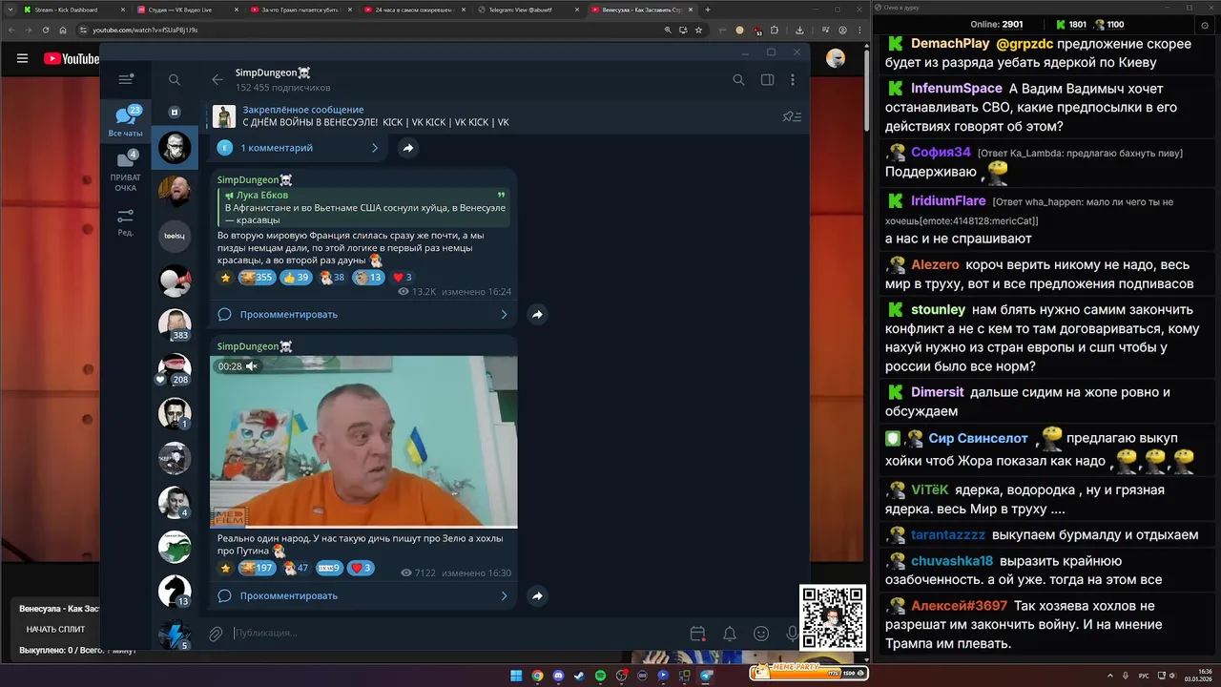Open 'Ред.' folder editing
This screenshot has height=687, width=1221.
click(125, 222)
